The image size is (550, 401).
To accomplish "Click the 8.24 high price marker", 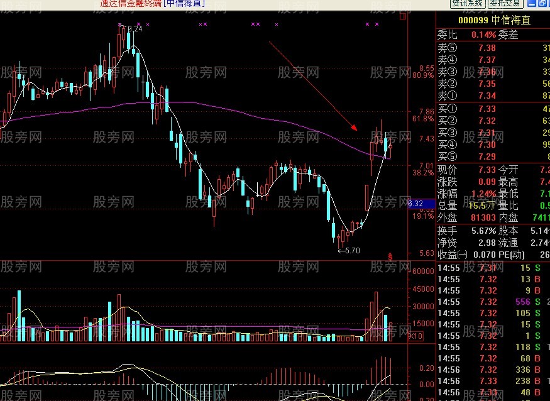I will [x=131, y=29].
